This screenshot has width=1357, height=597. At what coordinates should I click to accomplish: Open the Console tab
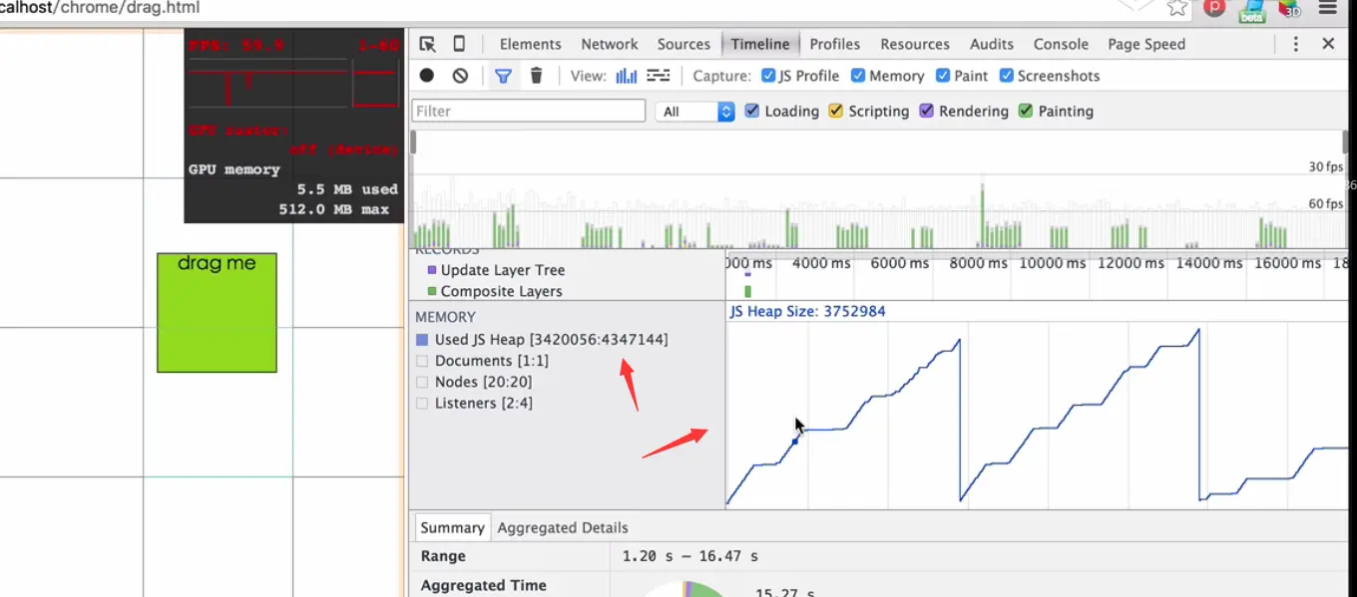[1061, 44]
